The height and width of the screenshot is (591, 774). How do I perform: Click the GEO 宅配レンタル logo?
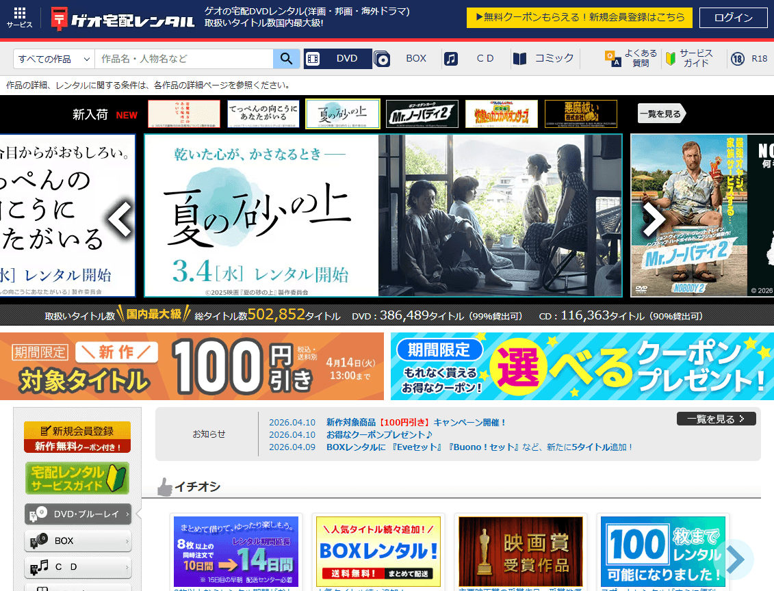pos(123,19)
